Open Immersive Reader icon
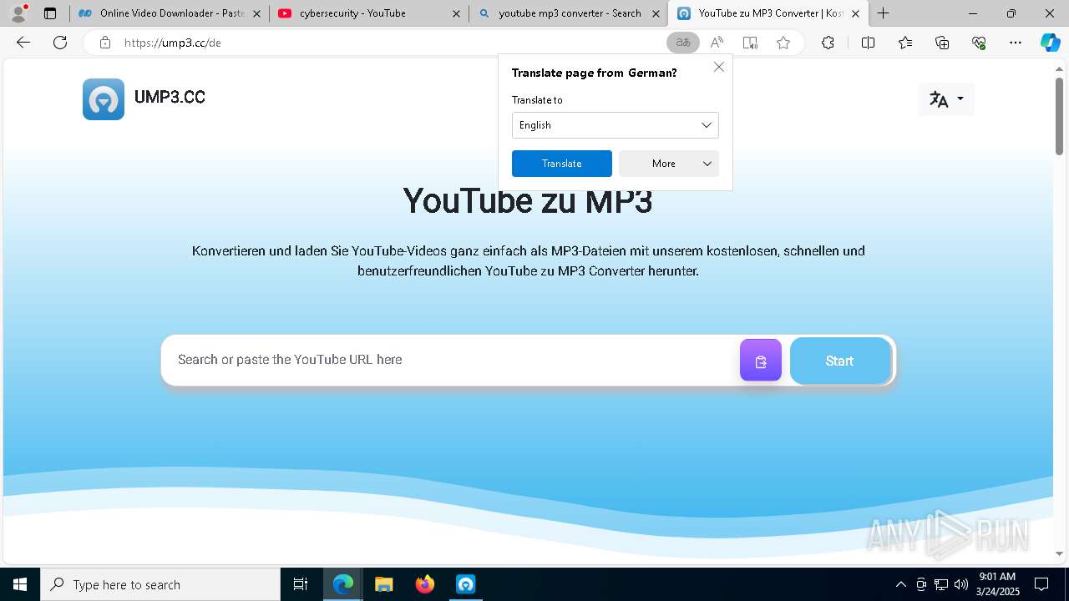Screen dimensions: 1069x601 [750, 43]
